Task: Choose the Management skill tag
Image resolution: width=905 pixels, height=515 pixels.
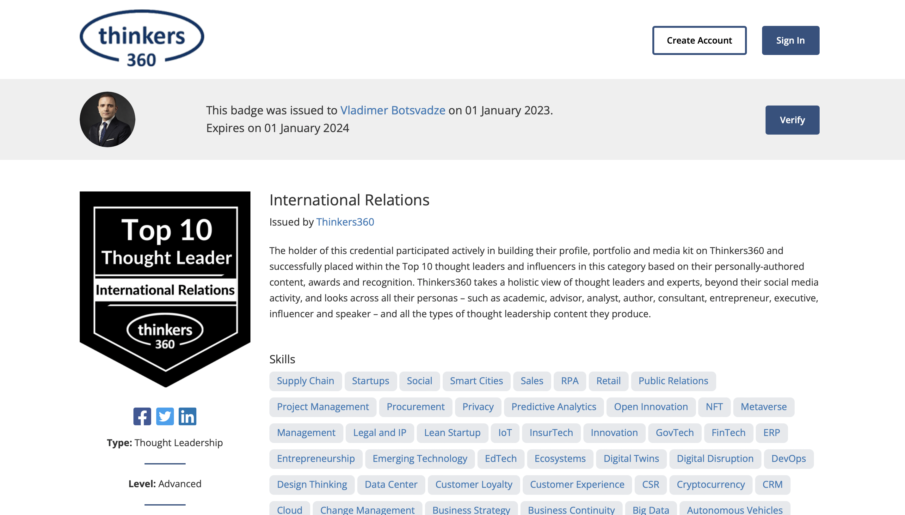Action: [x=306, y=433]
